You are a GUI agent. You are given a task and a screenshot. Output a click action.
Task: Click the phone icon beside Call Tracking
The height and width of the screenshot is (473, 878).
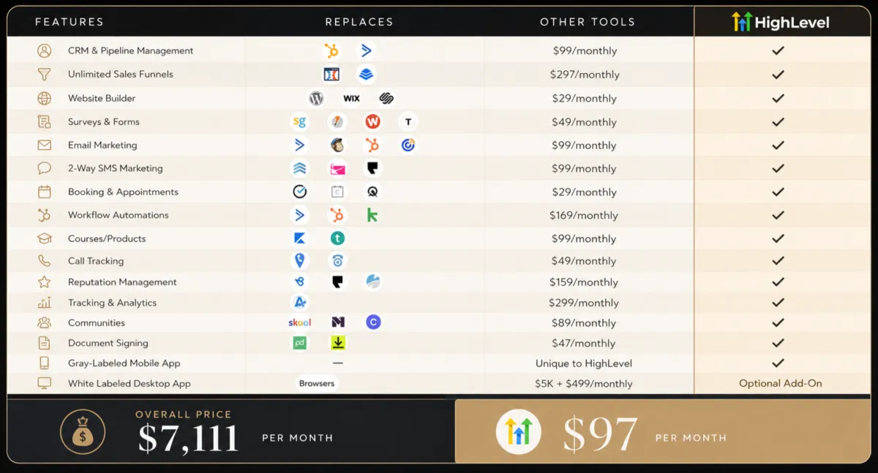click(45, 260)
